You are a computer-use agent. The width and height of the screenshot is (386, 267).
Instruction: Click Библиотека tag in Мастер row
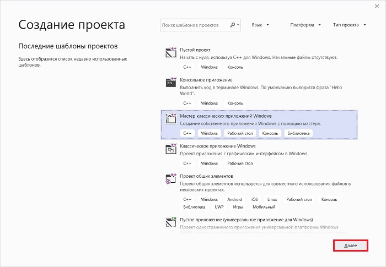(298, 133)
